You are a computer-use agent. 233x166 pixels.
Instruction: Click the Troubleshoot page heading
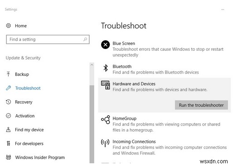(124, 26)
